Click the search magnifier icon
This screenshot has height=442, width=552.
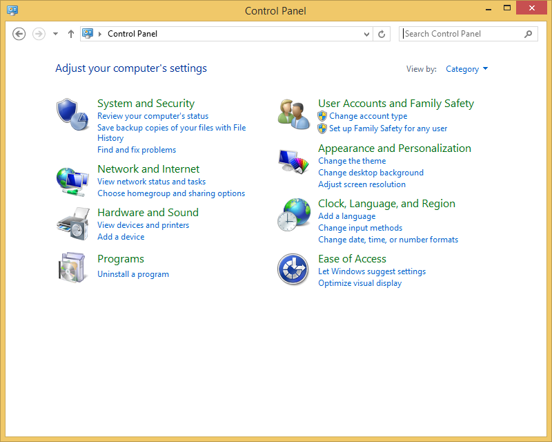click(x=528, y=34)
